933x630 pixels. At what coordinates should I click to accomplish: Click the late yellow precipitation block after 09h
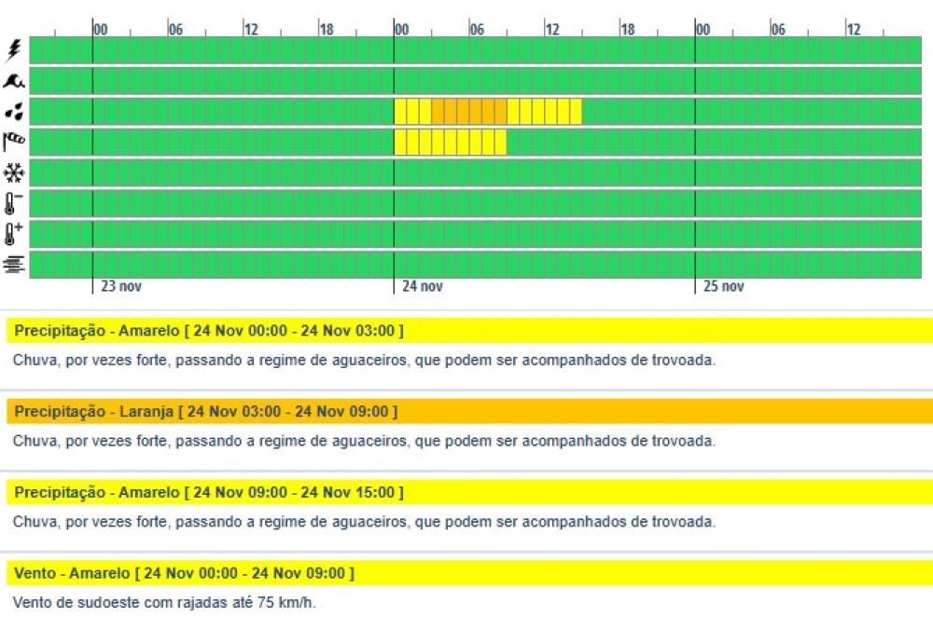[x=545, y=112]
